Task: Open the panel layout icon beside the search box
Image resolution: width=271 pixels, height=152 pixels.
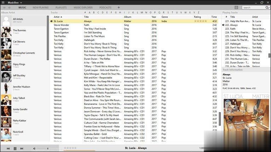Action: pos(236,7)
